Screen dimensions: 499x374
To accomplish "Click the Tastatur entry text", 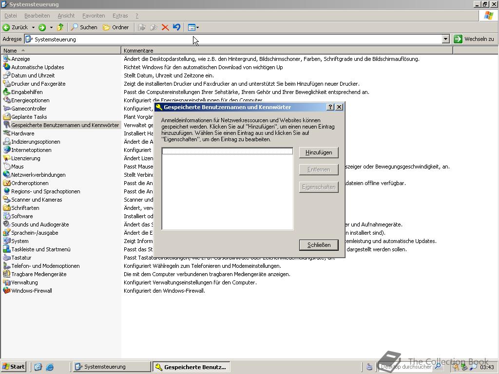I will pyautogui.click(x=21, y=258).
